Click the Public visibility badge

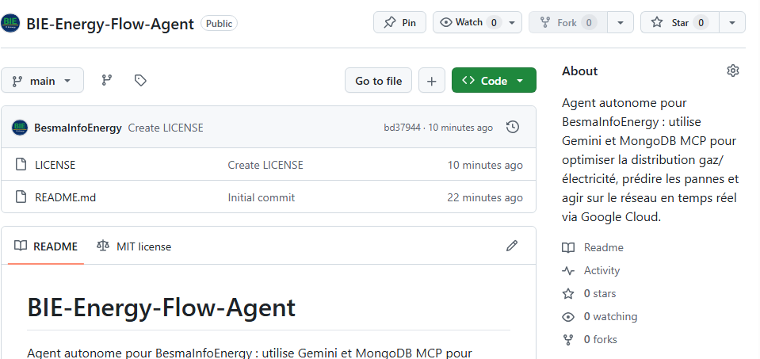click(219, 23)
